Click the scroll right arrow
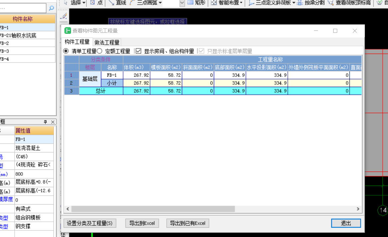Screen dimensions: 388x237 coord(358,209)
